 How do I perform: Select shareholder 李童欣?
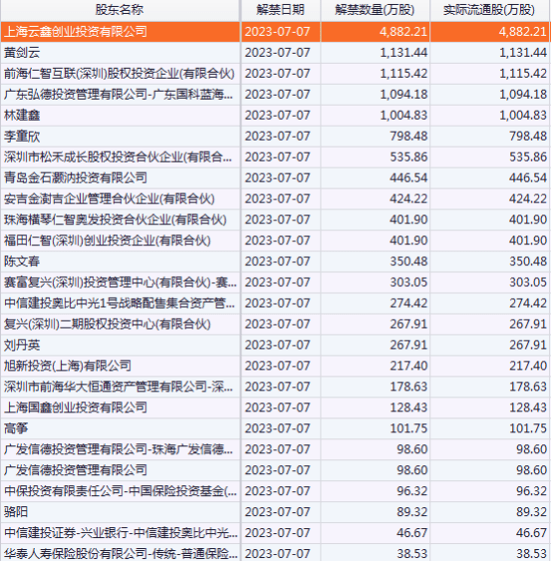point(22,137)
